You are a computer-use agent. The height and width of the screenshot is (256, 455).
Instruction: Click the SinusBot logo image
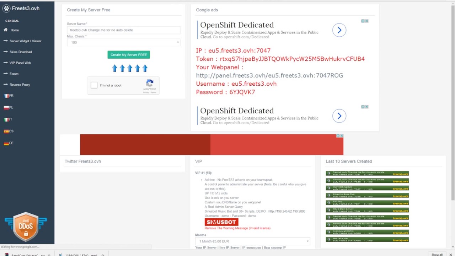click(221, 222)
